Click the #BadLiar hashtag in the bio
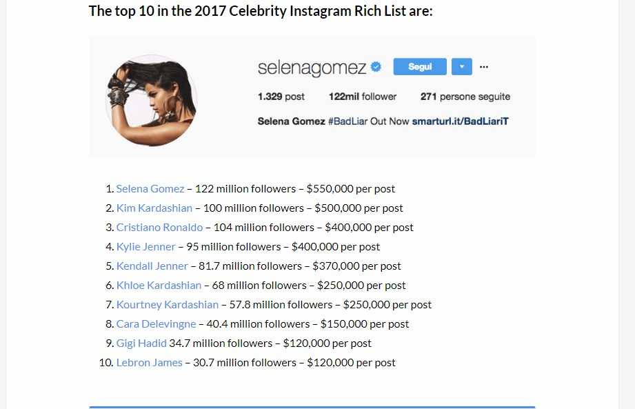This screenshot has height=409, width=635. (347, 121)
